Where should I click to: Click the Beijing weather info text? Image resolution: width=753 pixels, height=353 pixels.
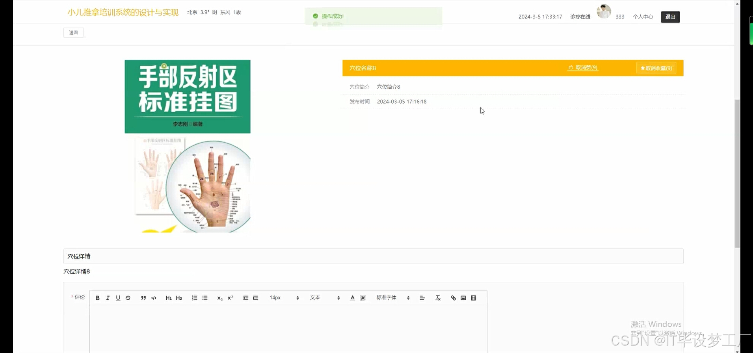coord(214,12)
